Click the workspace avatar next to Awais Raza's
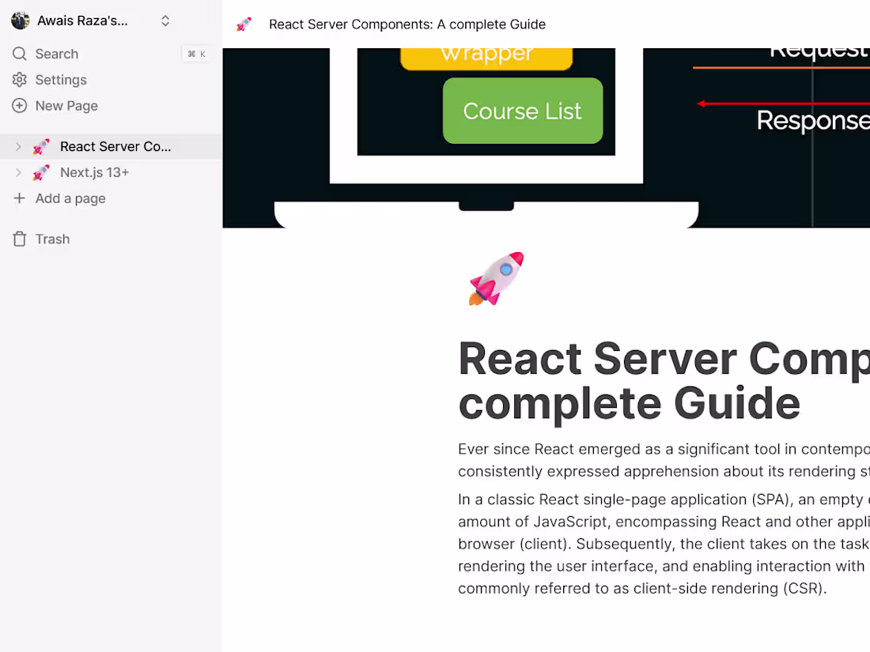Screen dimensions: 870x652 point(20,20)
